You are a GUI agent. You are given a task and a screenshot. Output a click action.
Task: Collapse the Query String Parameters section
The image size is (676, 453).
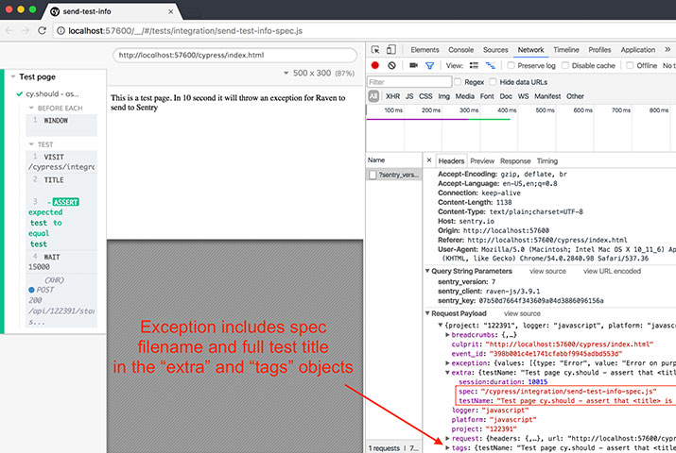(427, 271)
